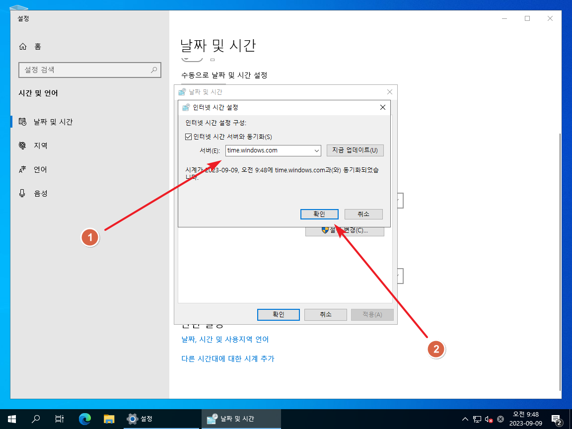Open the 서버 time.windows.com dropdown
The image size is (572, 429).
point(317,150)
